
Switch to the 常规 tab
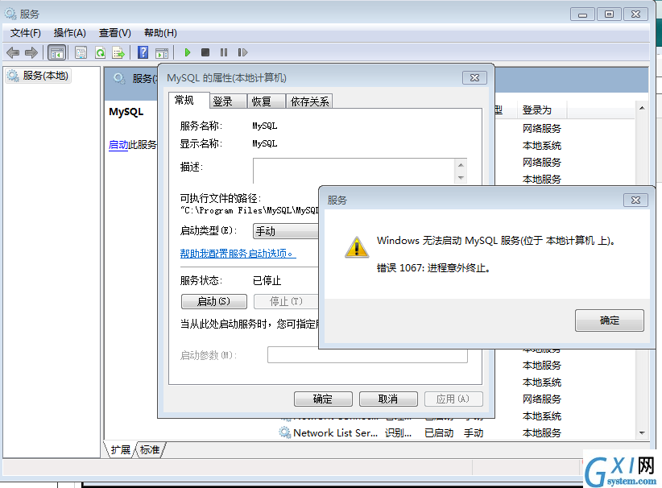188,101
